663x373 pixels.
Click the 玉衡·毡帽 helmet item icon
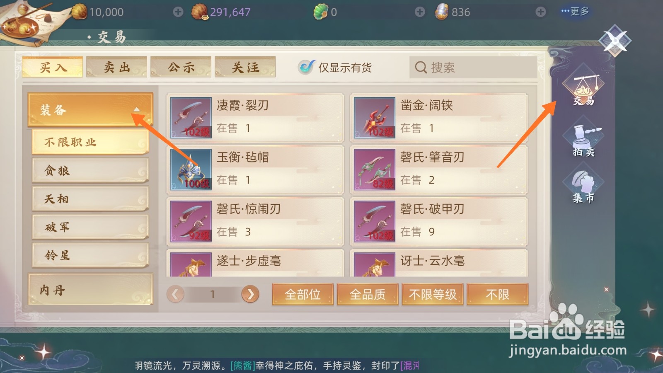pos(191,170)
